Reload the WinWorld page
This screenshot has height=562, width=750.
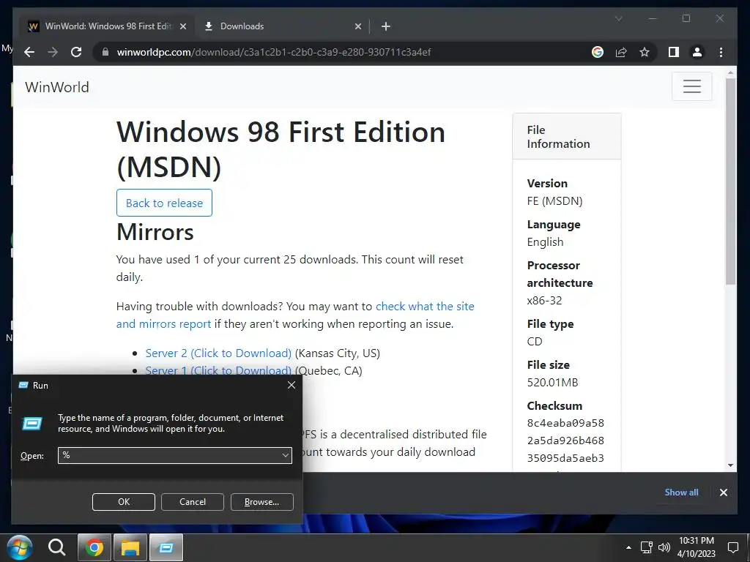coord(76,52)
